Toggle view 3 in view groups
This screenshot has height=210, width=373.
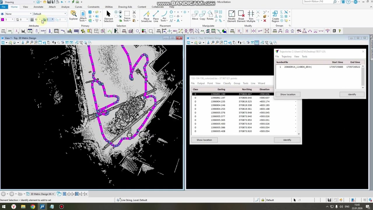[x=70, y=194]
